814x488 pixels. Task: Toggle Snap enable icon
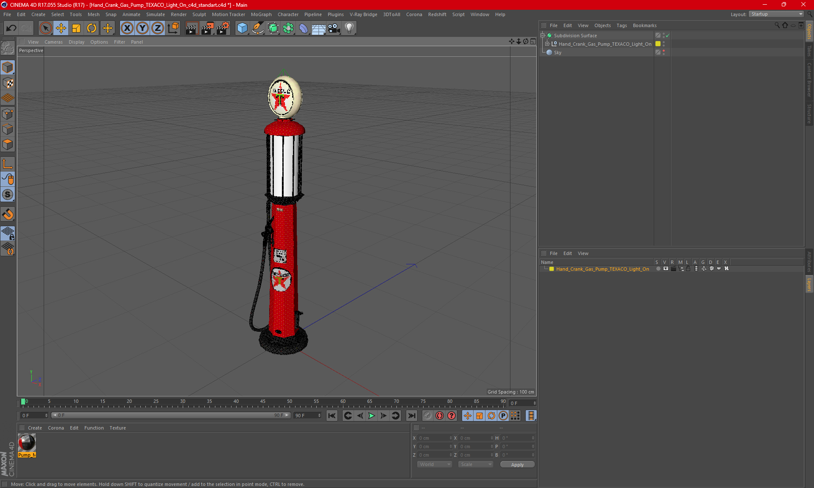click(8, 214)
